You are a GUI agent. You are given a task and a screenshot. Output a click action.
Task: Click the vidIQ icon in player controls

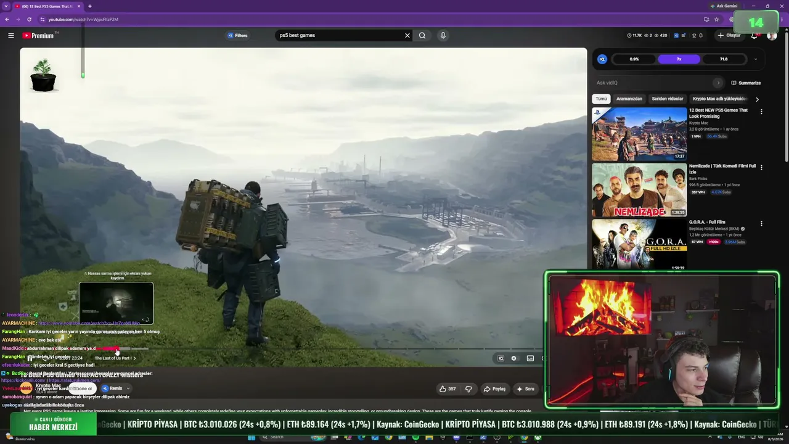pyautogui.click(x=501, y=358)
